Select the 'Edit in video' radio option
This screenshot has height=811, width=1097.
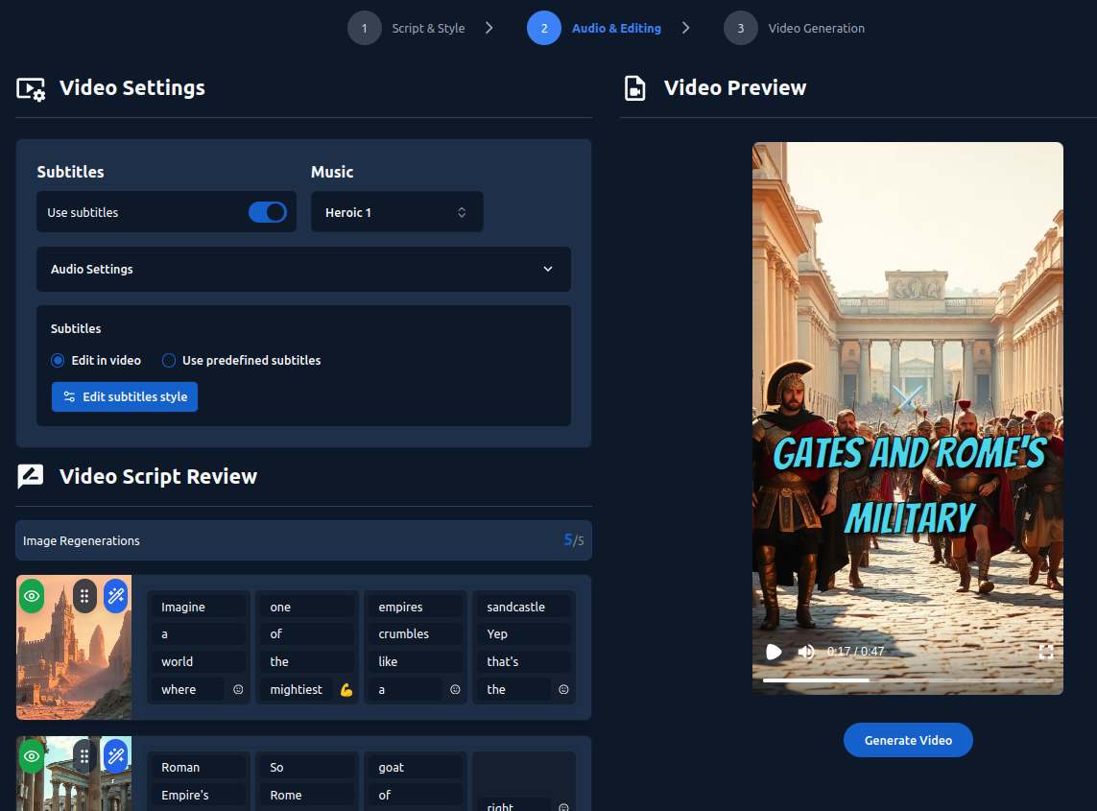click(59, 361)
